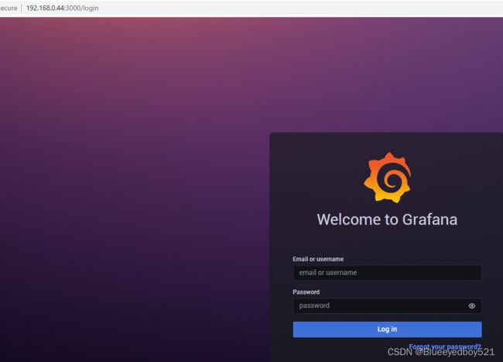503x362 pixels.
Task: Click the 'Email or username' label
Action: pos(318,259)
